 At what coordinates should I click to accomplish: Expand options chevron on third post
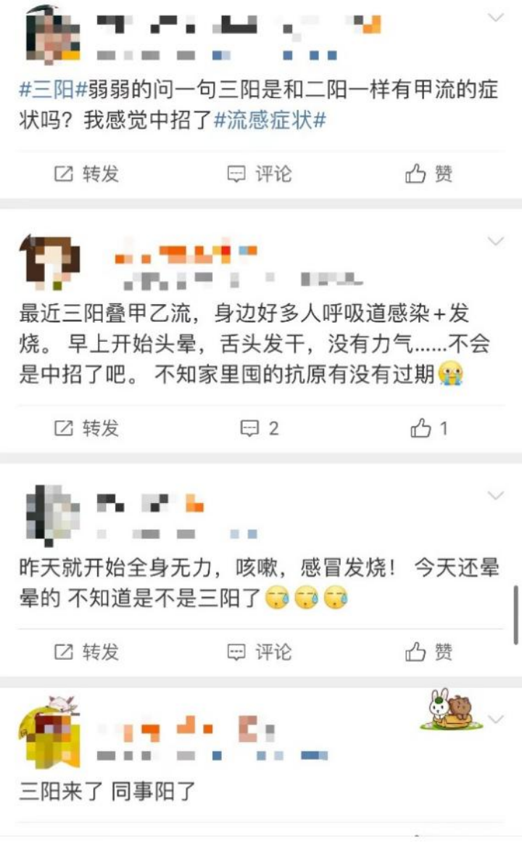pos(495,495)
